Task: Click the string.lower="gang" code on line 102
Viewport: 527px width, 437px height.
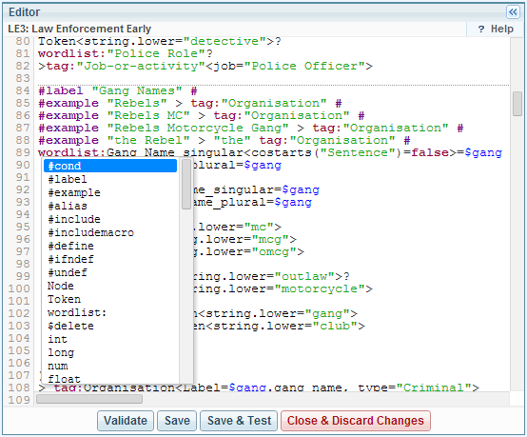Action: pos(275,313)
